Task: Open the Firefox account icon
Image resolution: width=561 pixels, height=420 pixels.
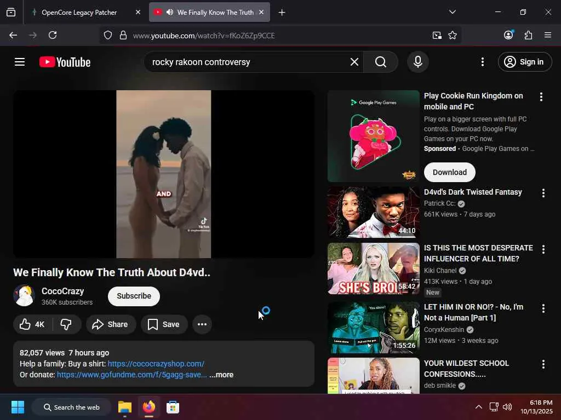Action: (x=508, y=34)
